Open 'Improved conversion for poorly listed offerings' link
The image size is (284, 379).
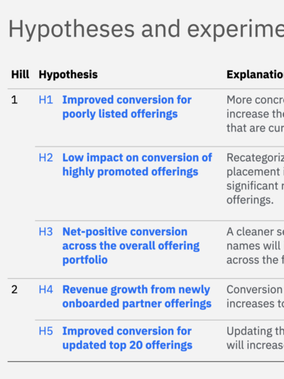coord(127,107)
